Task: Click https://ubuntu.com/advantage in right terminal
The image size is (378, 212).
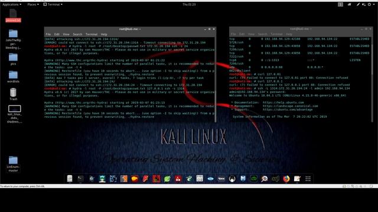Action: click(288, 110)
